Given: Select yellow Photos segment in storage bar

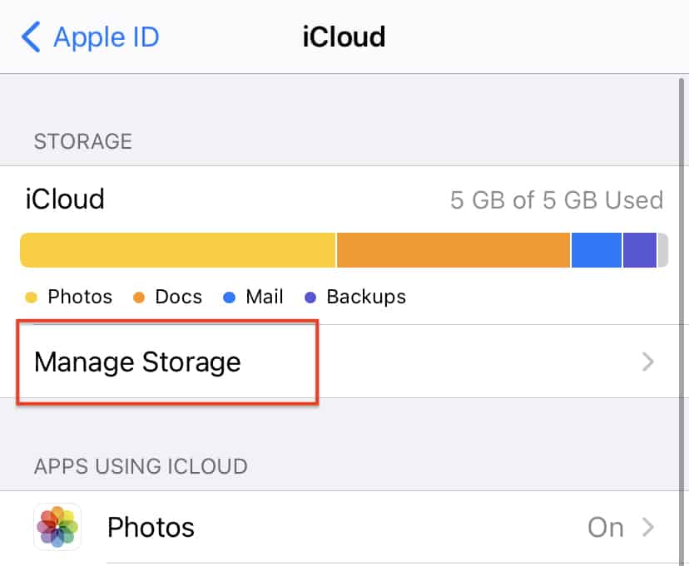Looking at the screenshot, I should [178, 250].
